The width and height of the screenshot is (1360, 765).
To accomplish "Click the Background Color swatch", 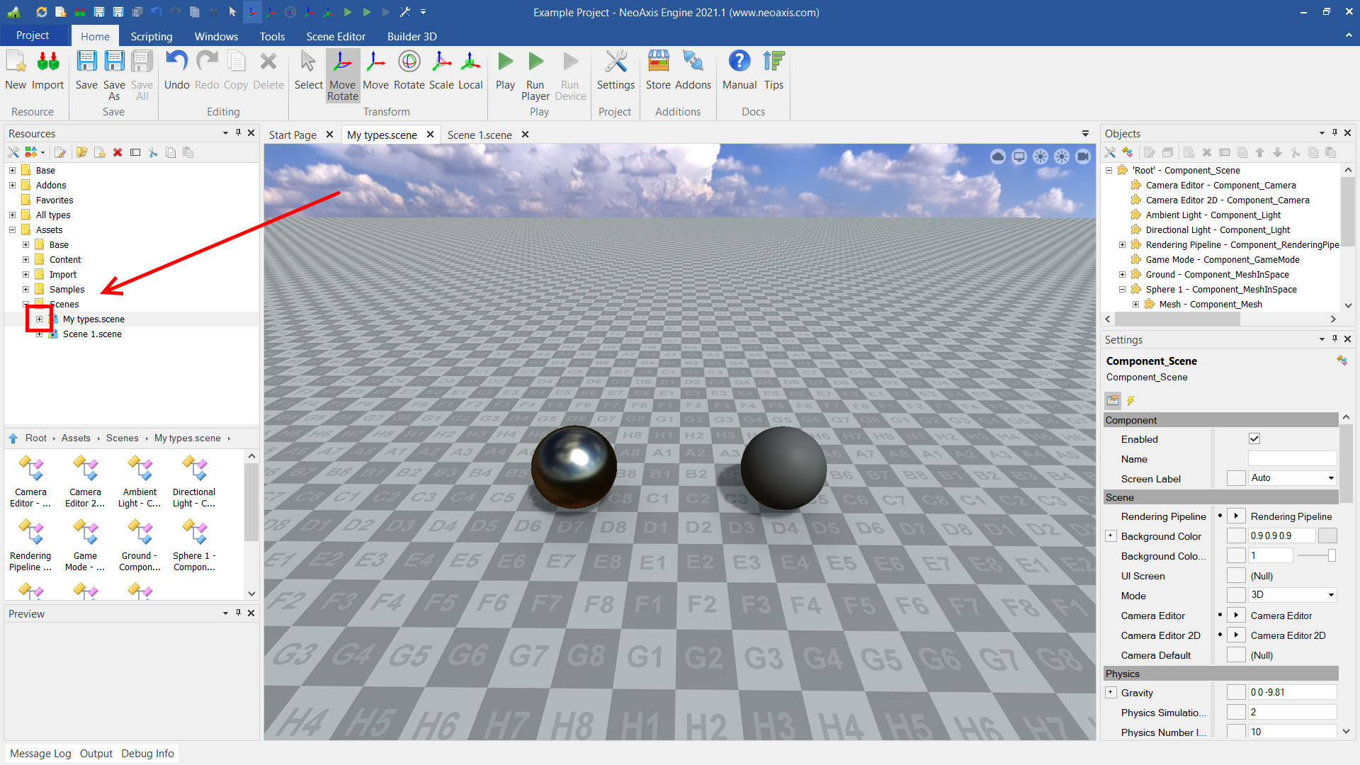I will 1327,536.
